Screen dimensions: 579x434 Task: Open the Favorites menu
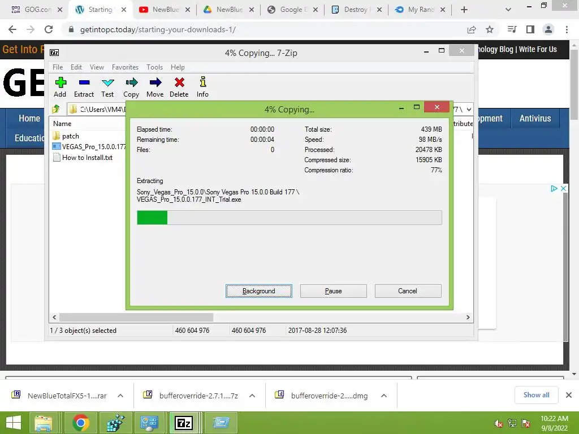pos(125,67)
